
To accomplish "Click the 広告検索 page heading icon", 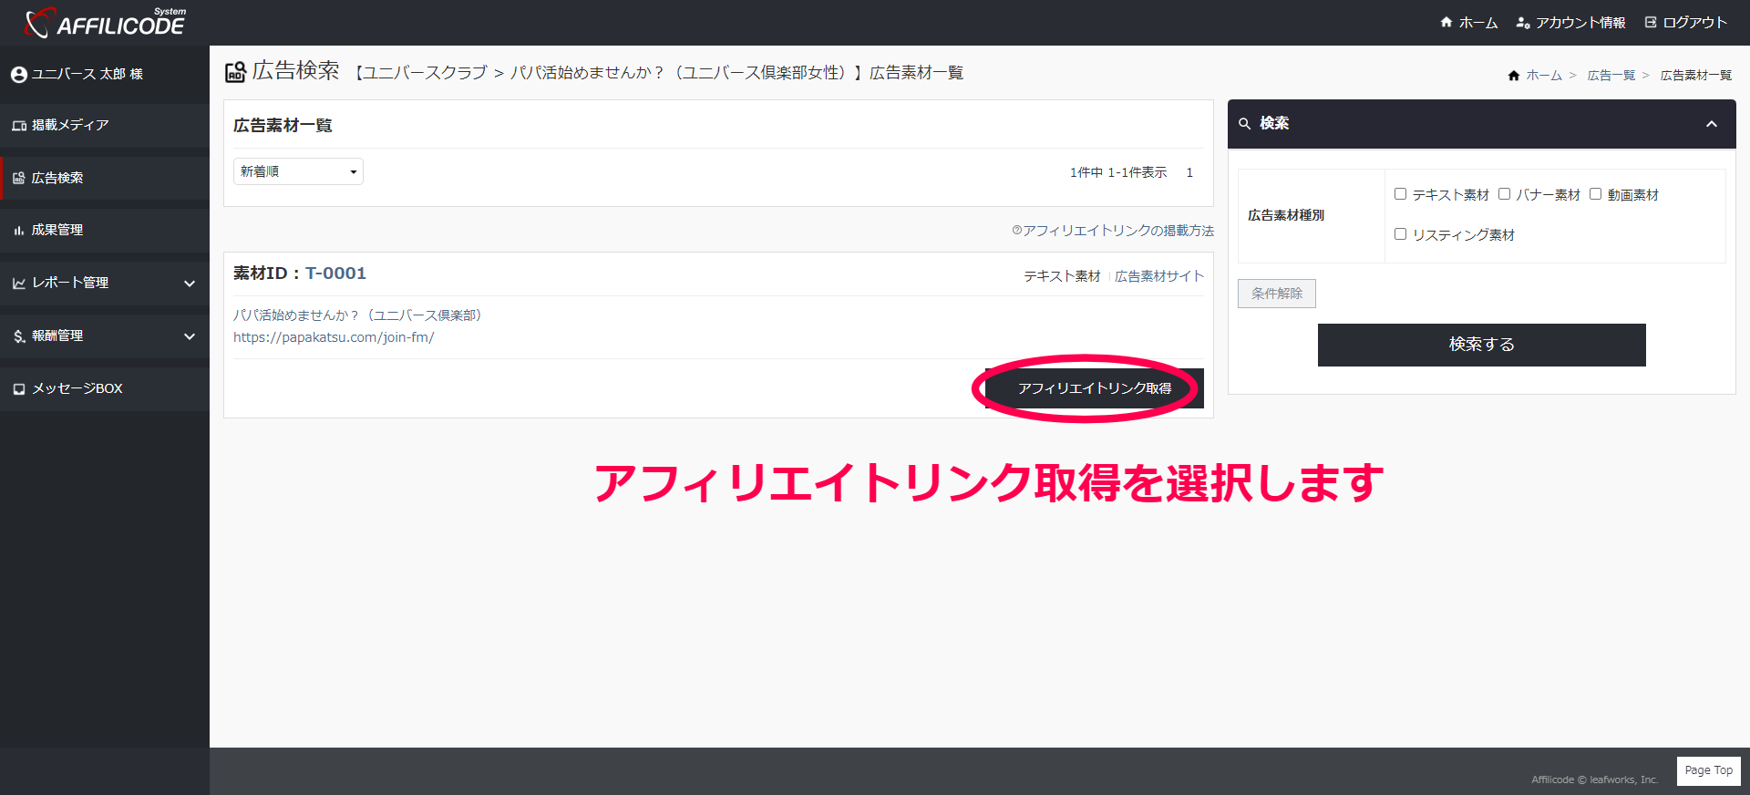I will [x=235, y=72].
